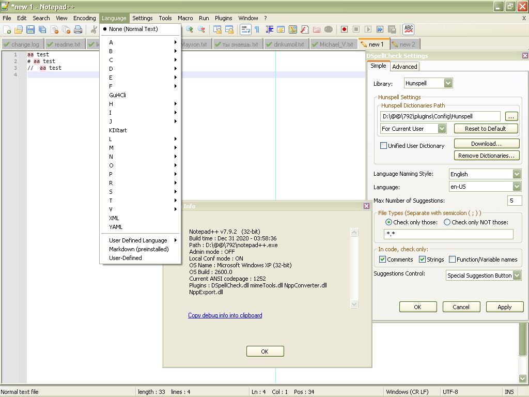The width and height of the screenshot is (529, 397).
Task: Toggle the Word Wrap toolbar icon
Action: [x=245, y=29]
